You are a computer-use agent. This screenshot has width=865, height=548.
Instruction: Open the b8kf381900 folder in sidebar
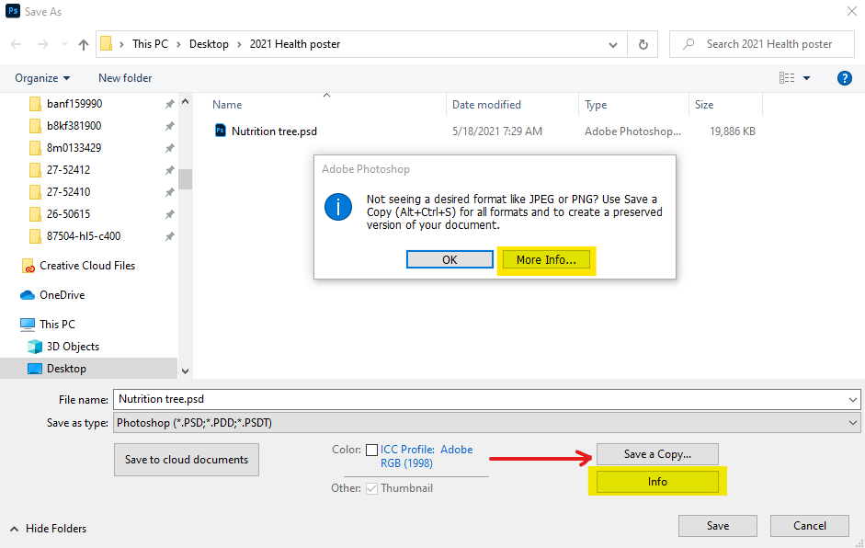pyautogui.click(x=74, y=126)
